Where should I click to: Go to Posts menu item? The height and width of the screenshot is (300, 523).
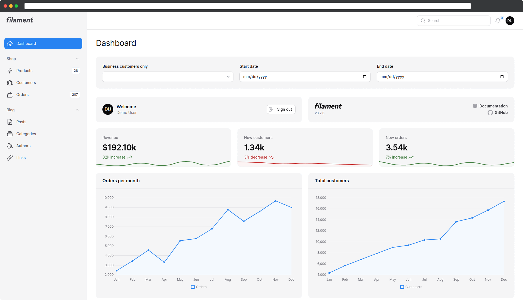pyautogui.click(x=21, y=122)
